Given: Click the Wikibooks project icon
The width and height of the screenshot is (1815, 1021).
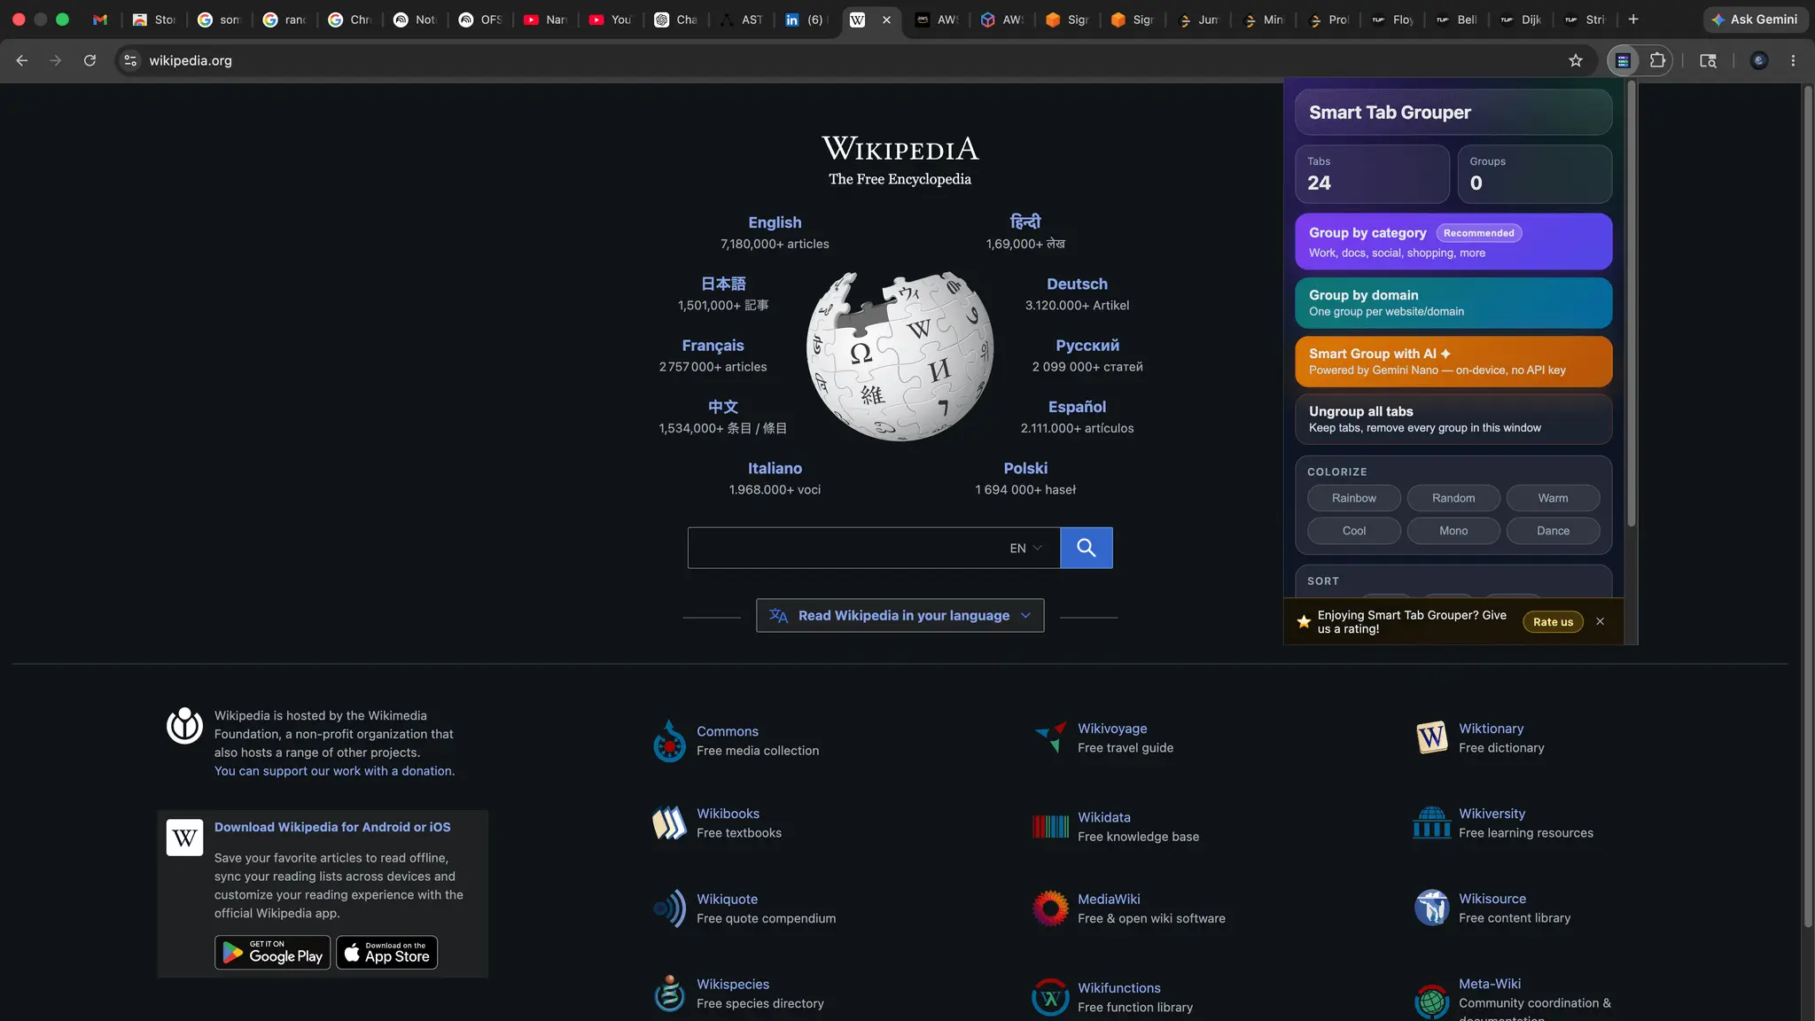Looking at the screenshot, I should coord(669,823).
